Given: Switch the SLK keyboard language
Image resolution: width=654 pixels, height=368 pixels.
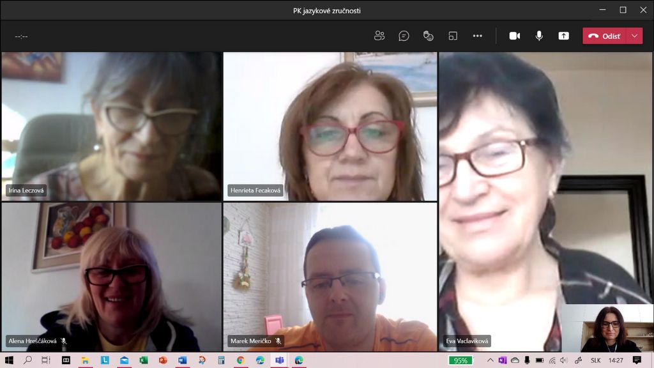Looking at the screenshot, I should click(x=596, y=360).
